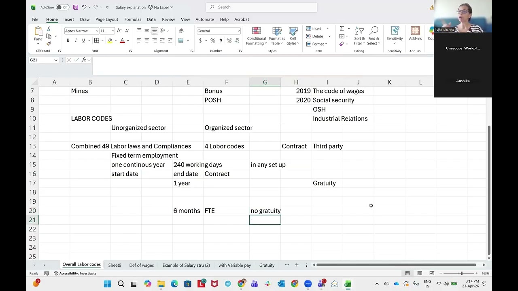Click the AutoSum sigma icon
This screenshot has width=518, height=291.
click(x=342, y=29)
